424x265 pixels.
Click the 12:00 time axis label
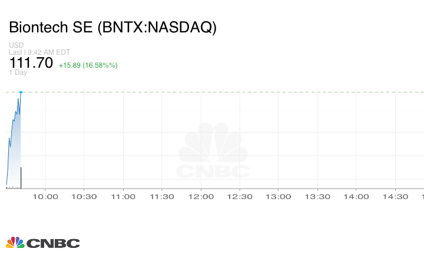200,197
